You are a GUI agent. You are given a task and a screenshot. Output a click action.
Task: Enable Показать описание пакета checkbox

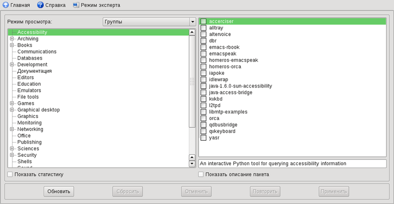(x=201, y=174)
